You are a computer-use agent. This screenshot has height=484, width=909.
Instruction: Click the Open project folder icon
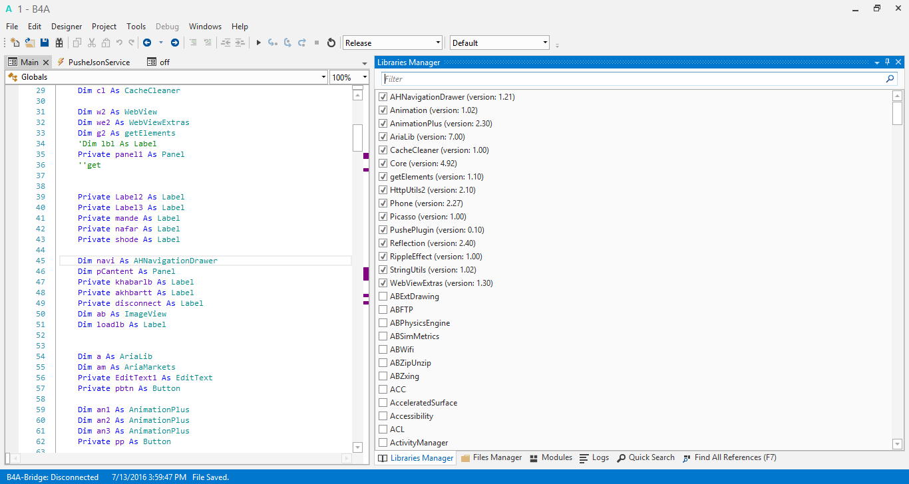(30, 43)
